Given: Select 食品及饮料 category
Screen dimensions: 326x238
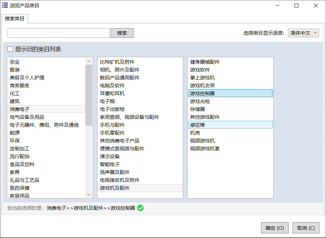Looking at the screenshot, I should coord(46,164).
